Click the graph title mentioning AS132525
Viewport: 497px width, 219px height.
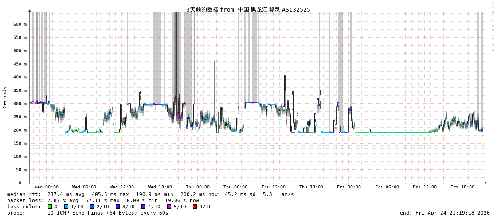tap(248, 9)
